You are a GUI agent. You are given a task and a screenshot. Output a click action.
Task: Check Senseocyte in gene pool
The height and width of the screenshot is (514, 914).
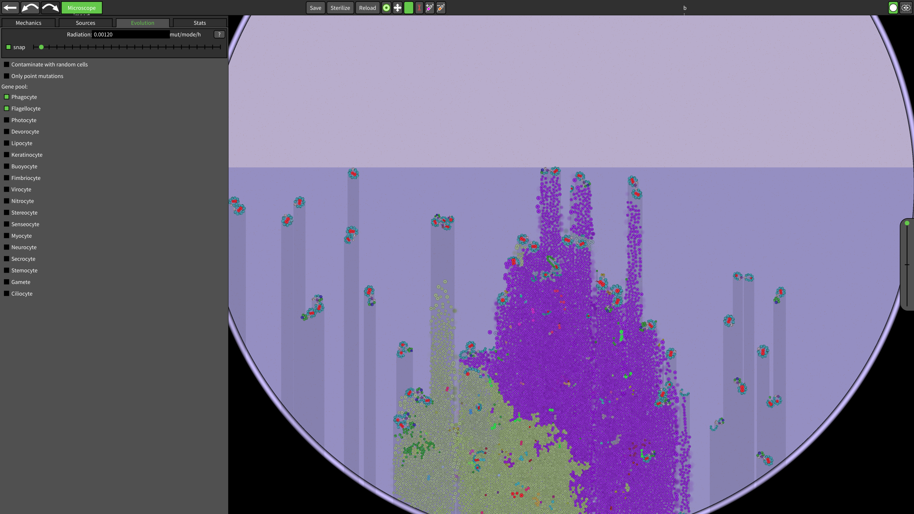pyautogui.click(x=6, y=224)
